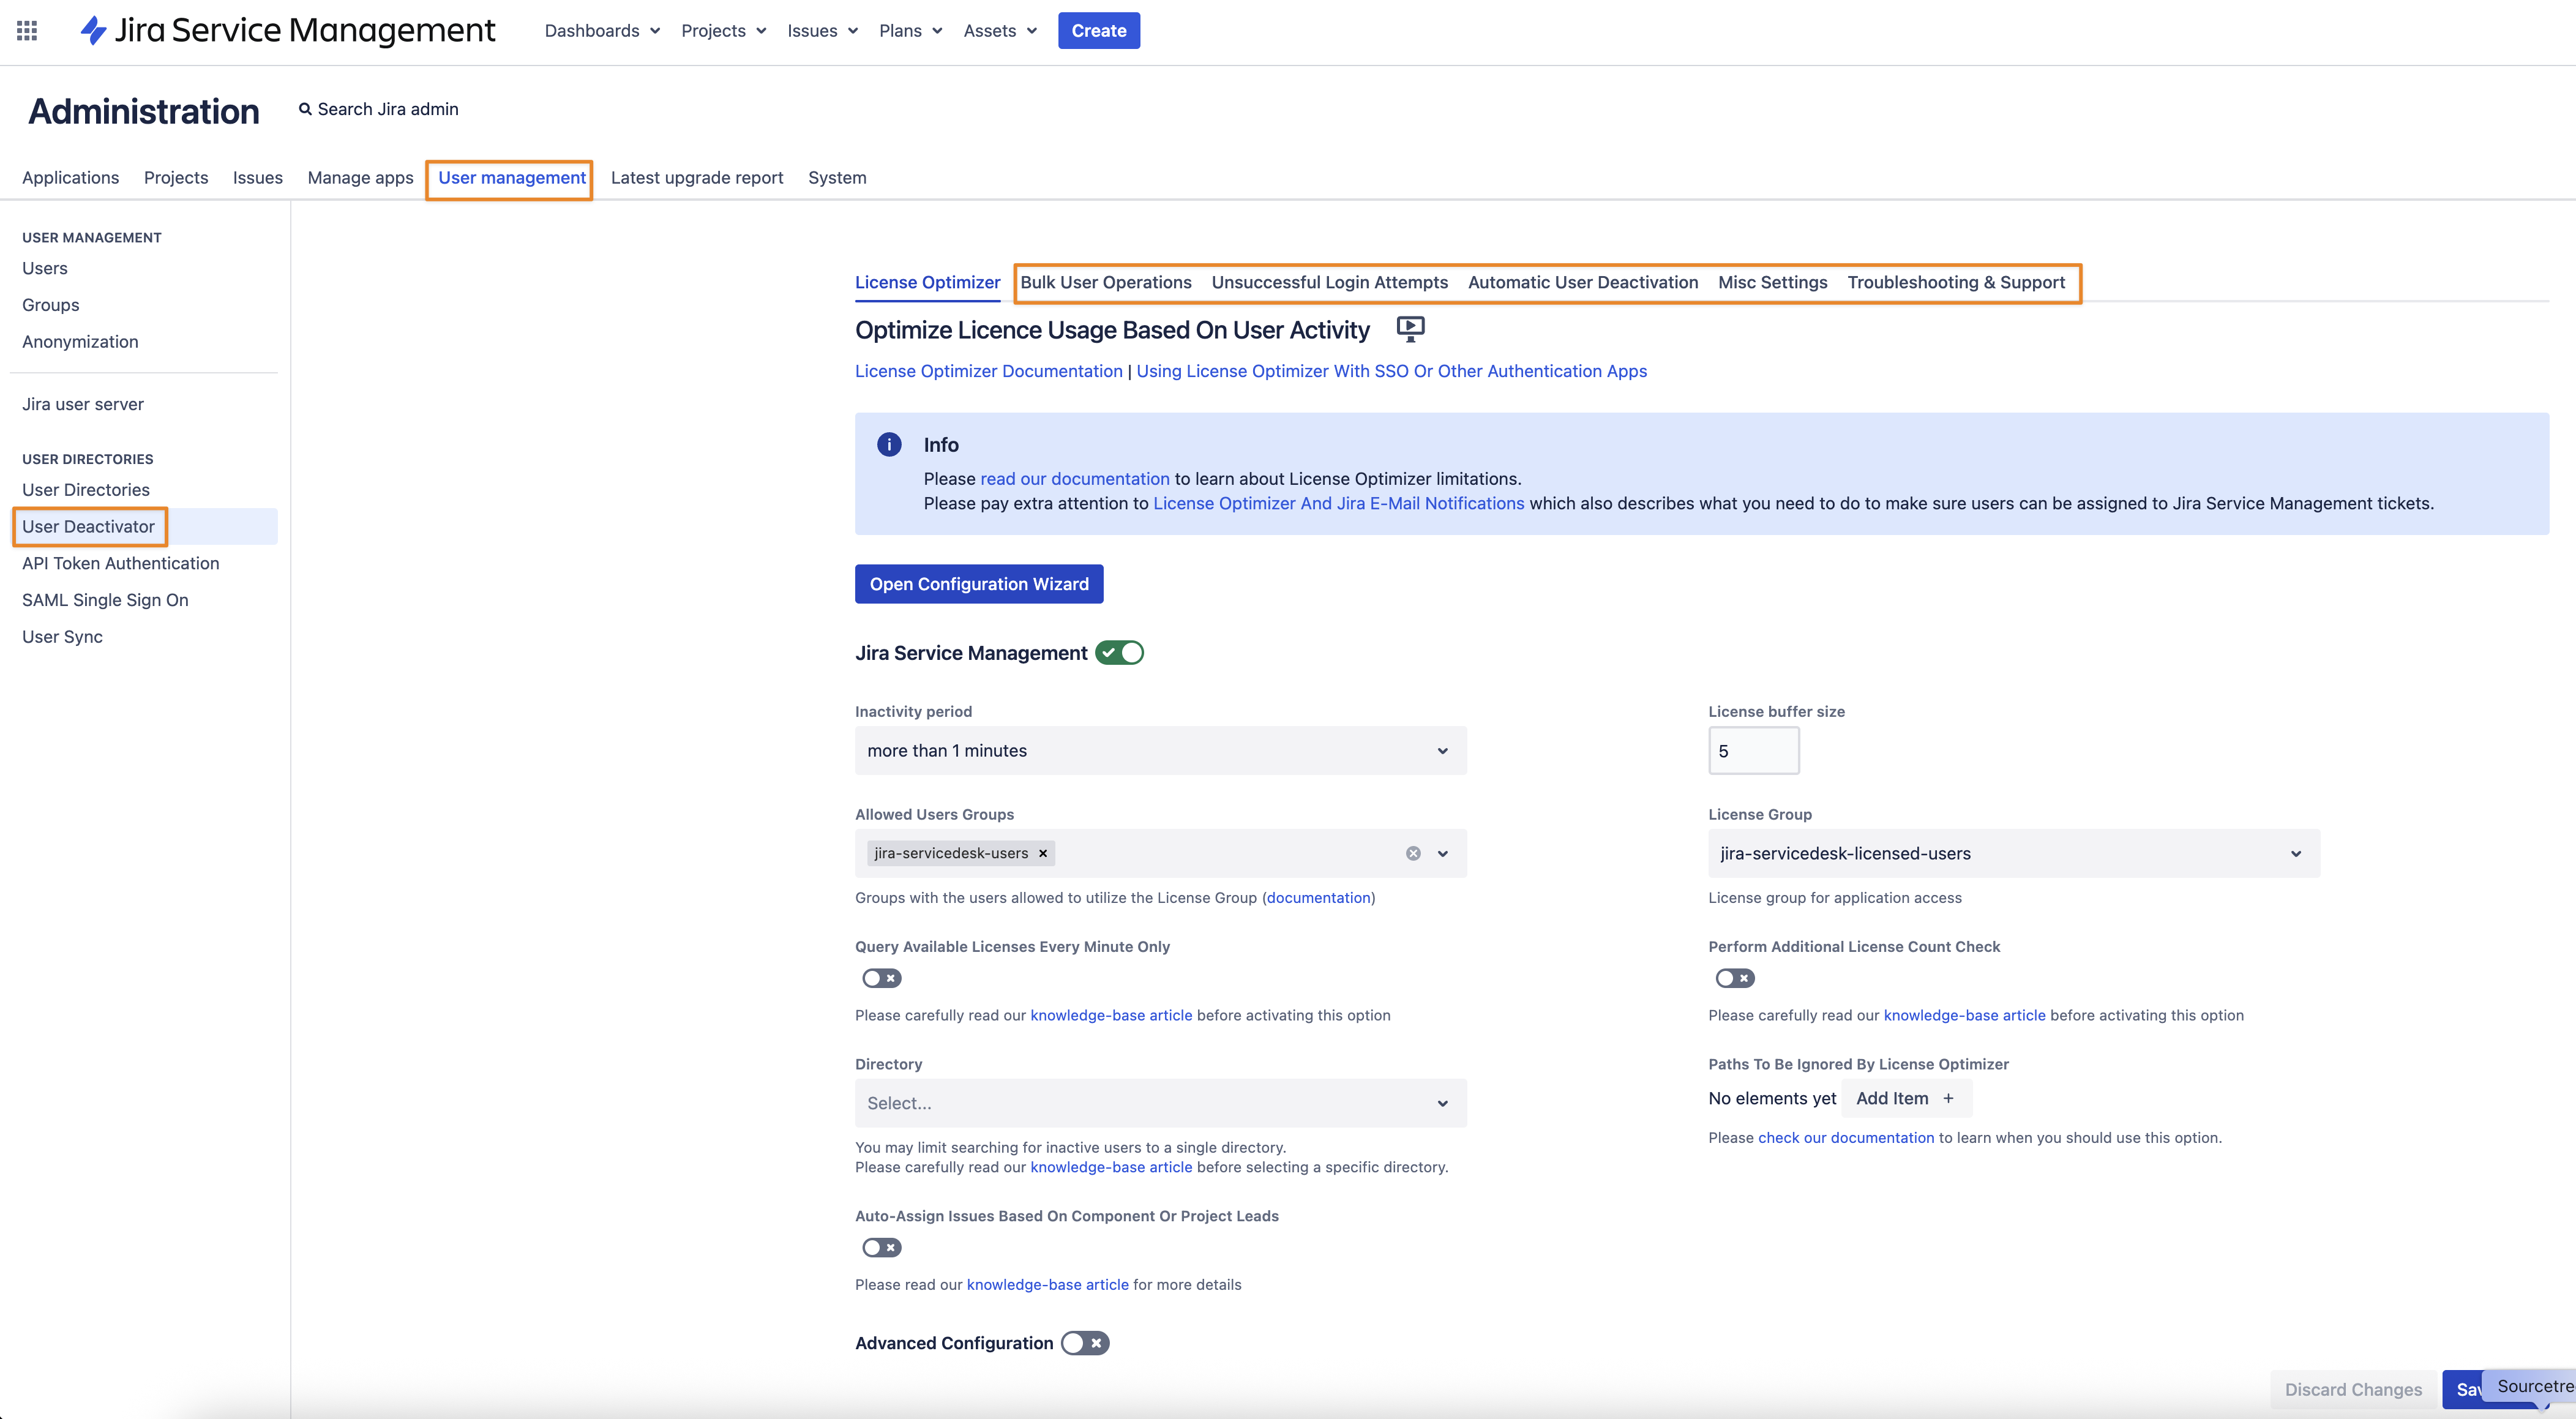Open the Directory select dropdown
This screenshot has height=1419, width=2576.
[x=1160, y=1103]
